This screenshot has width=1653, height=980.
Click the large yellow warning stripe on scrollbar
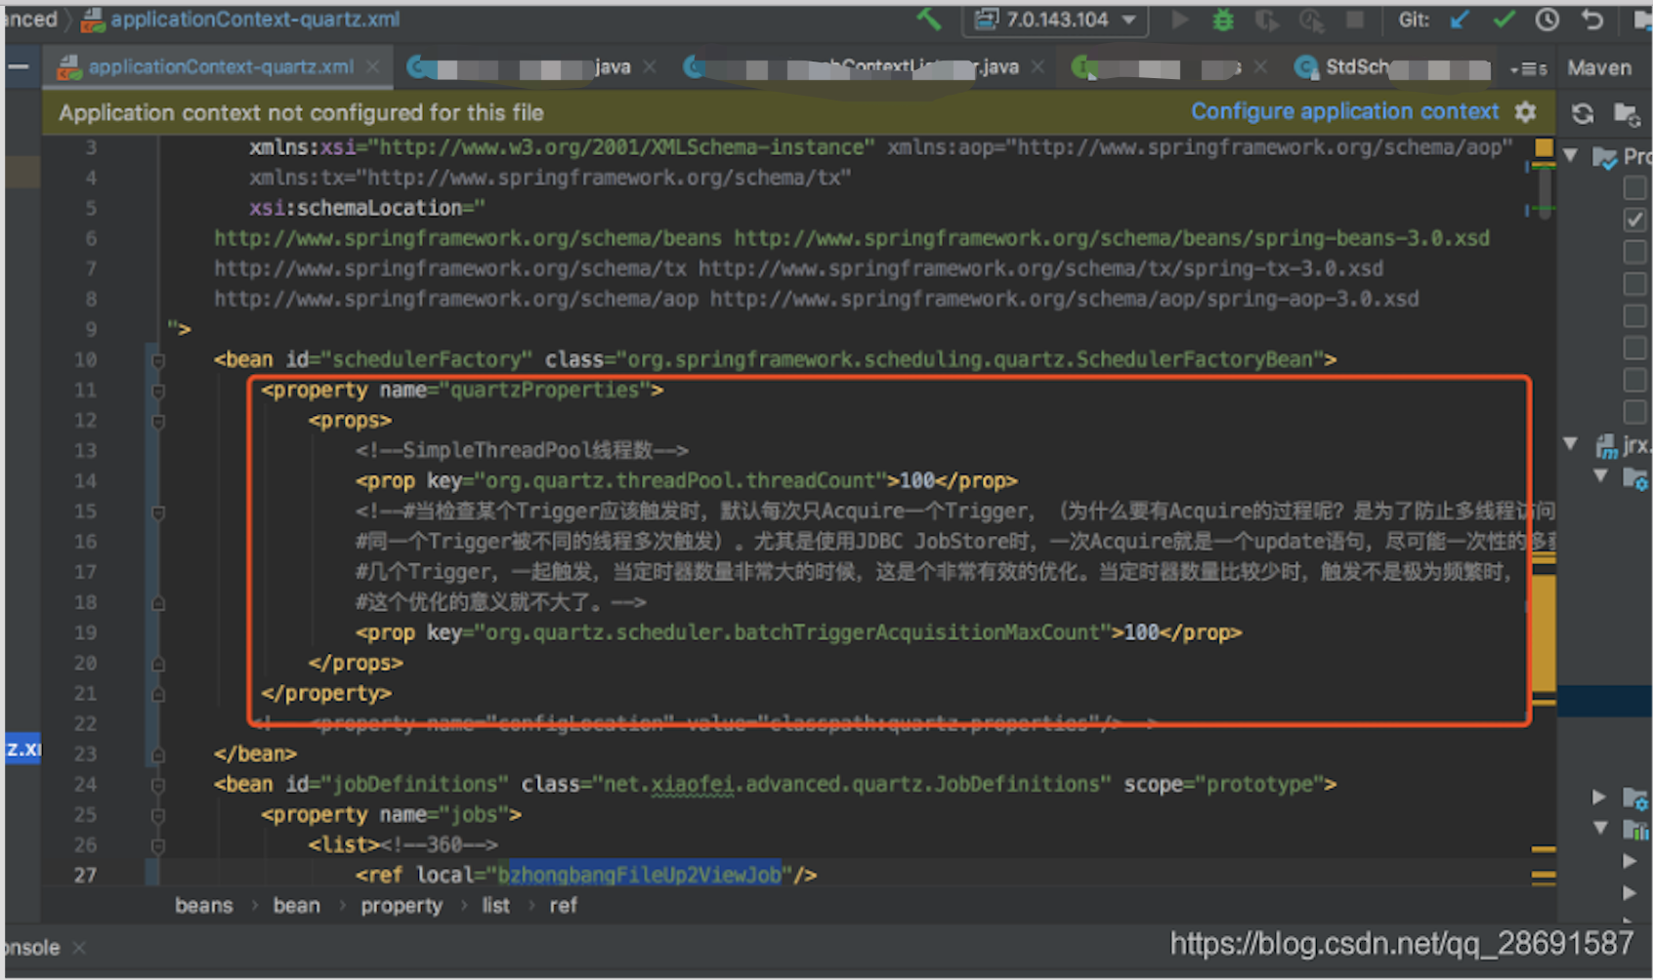(x=1544, y=632)
